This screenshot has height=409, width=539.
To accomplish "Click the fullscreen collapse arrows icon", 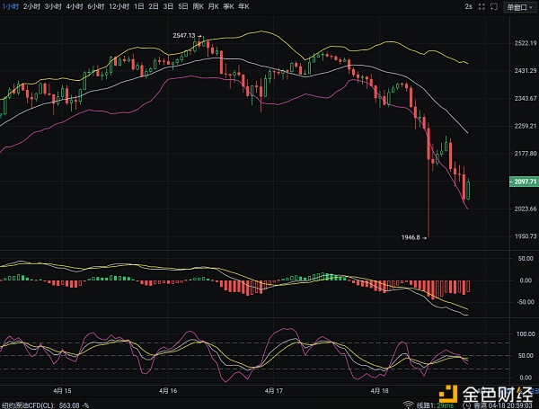I will point(482,6).
